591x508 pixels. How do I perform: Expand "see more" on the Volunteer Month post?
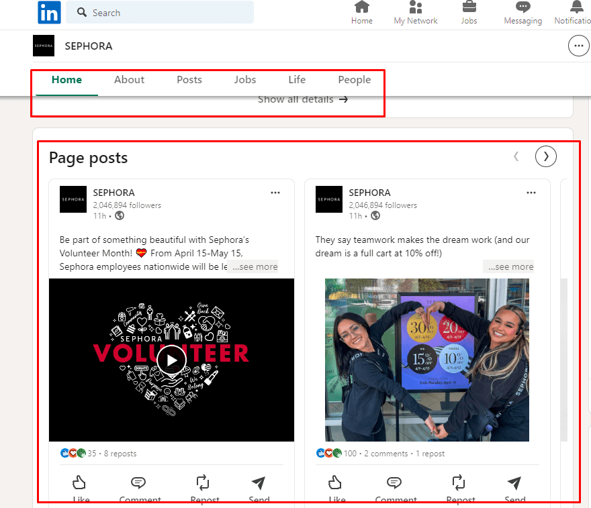point(255,266)
